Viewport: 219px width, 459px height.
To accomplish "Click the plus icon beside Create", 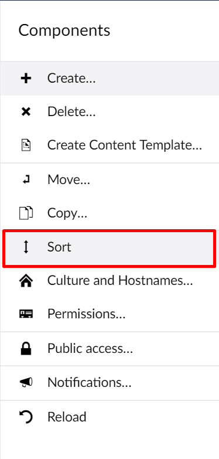I will tap(26, 79).
